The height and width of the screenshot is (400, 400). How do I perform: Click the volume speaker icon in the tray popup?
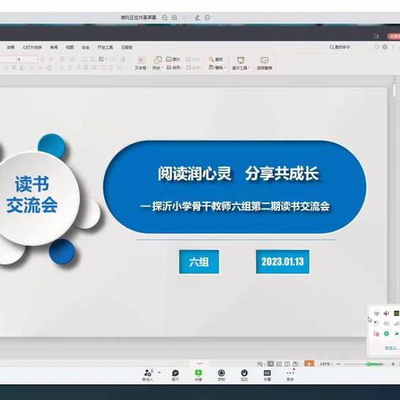tap(386, 313)
